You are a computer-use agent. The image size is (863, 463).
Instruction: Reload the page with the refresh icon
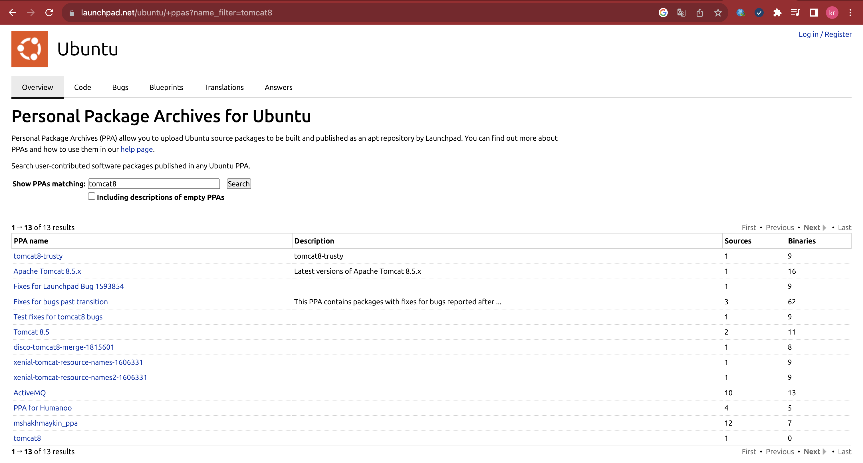[49, 13]
